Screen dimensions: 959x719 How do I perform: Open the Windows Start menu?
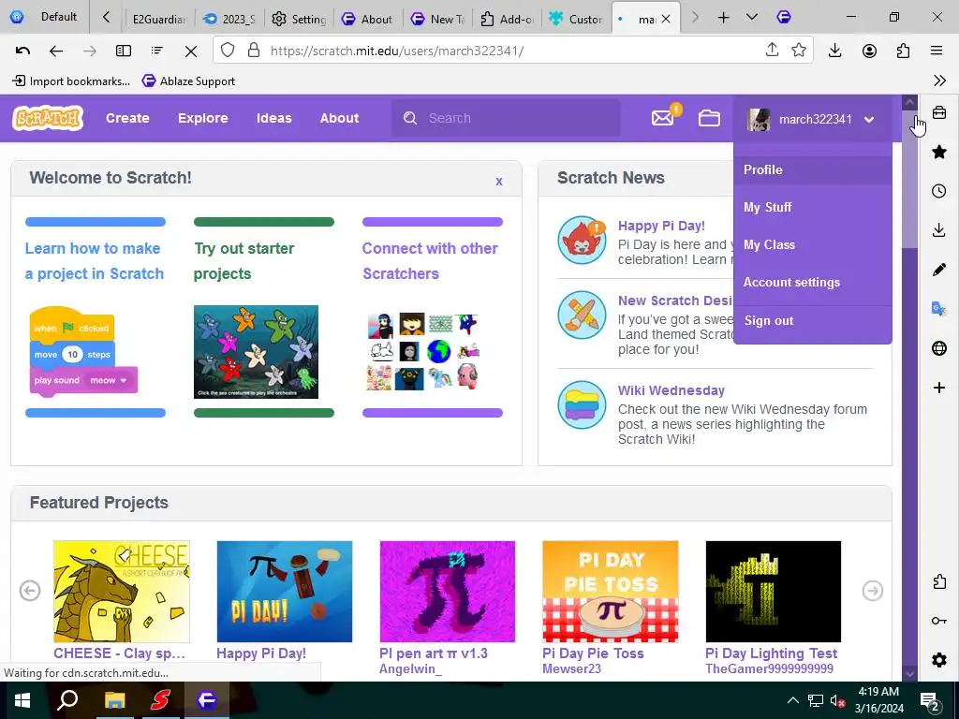click(x=22, y=700)
